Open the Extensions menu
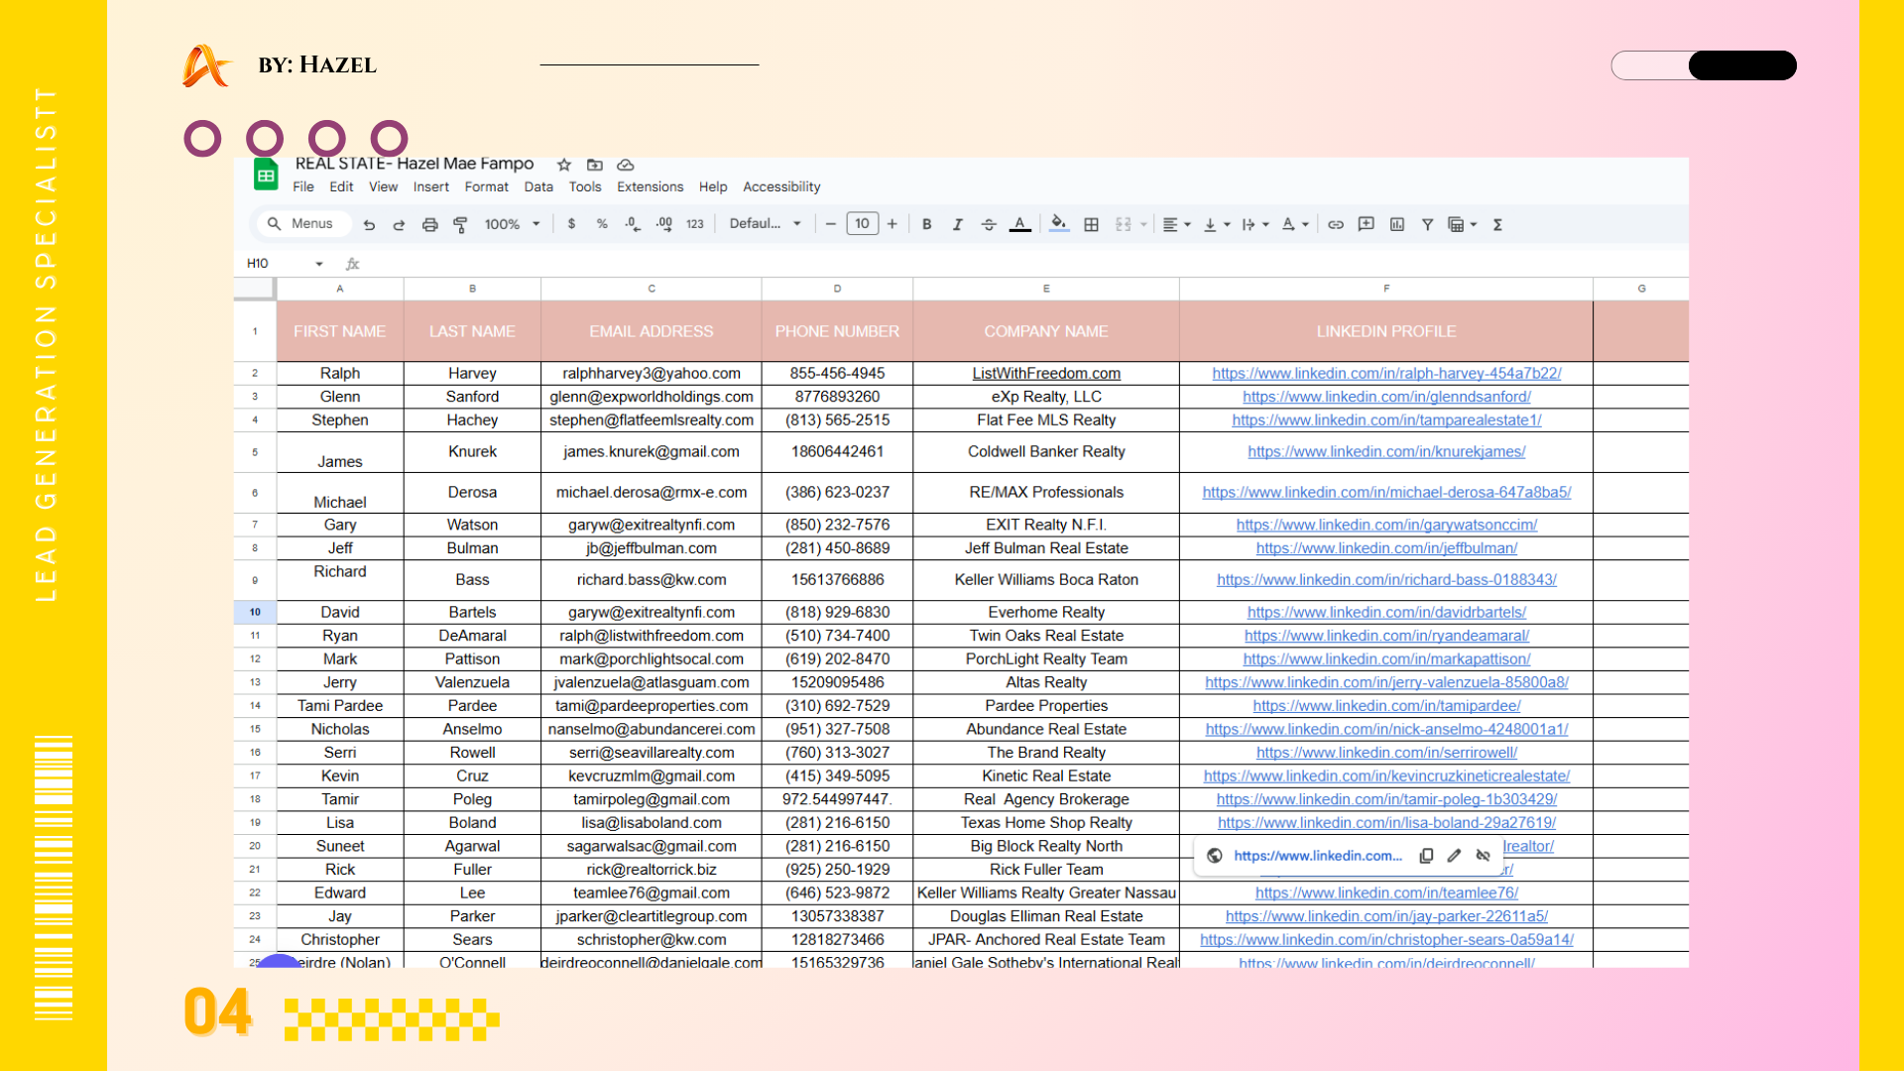Image resolution: width=1904 pixels, height=1071 pixels. click(650, 187)
